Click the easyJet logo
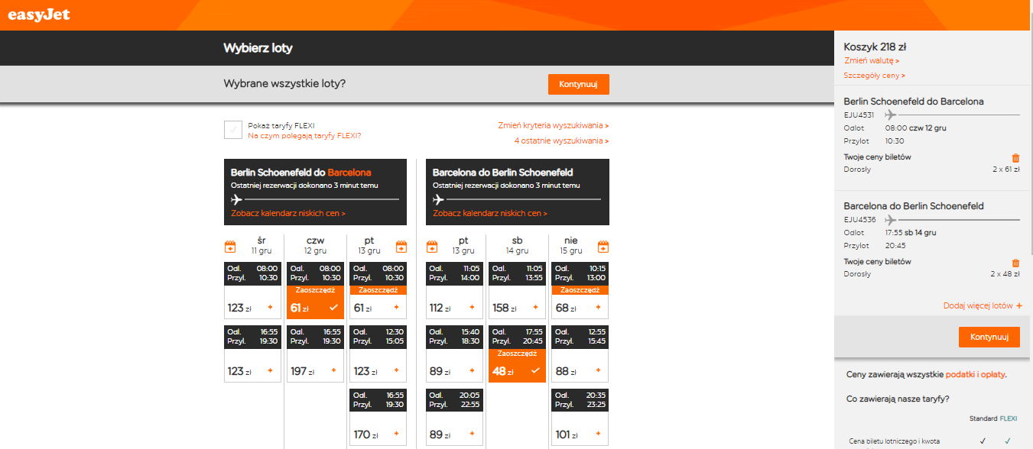Screen dimensions: 1033x449 point(39,14)
